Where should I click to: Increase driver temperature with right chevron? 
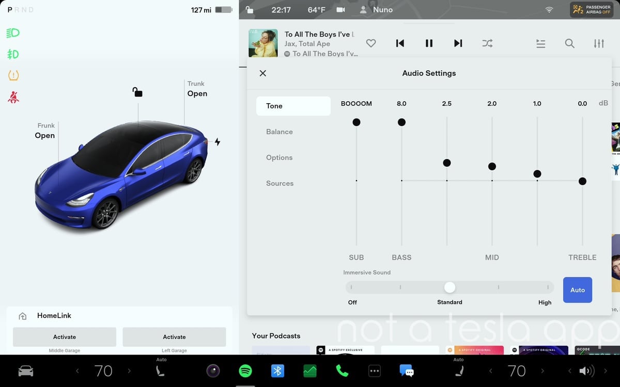click(129, 370)
